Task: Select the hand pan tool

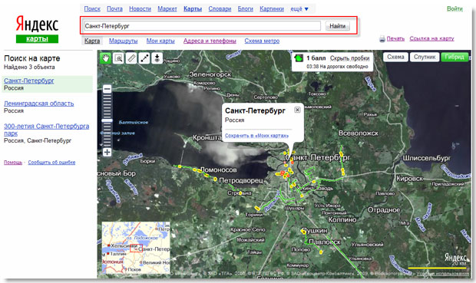Action: [106, 58]
